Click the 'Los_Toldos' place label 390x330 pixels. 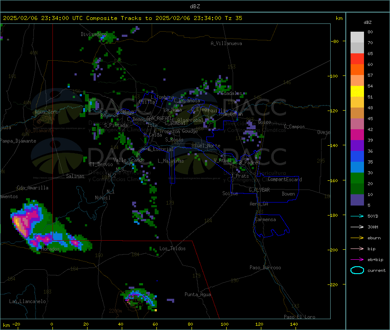pos(172,248)
